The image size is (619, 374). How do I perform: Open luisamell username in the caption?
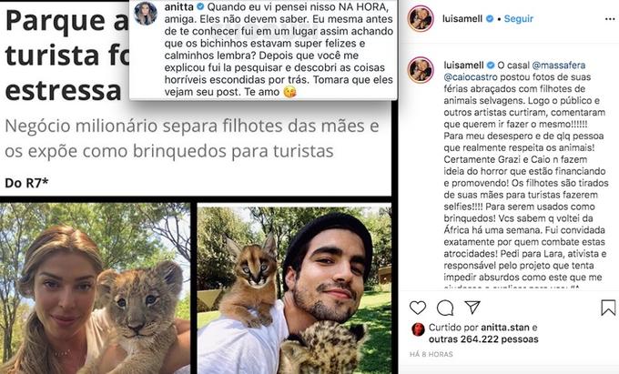(463, 66)
